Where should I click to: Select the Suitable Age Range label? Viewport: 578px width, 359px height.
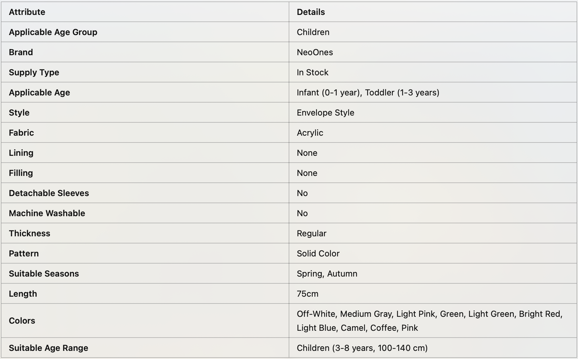pos(48,348)
